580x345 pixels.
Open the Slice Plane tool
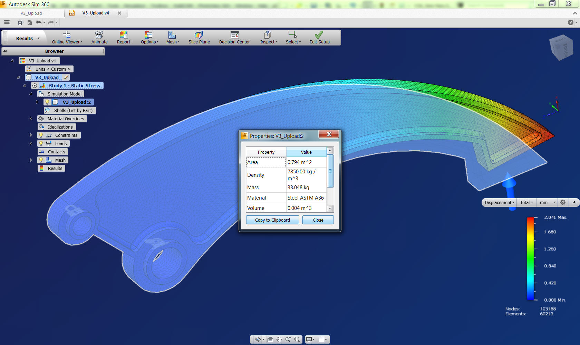[199, 38]
